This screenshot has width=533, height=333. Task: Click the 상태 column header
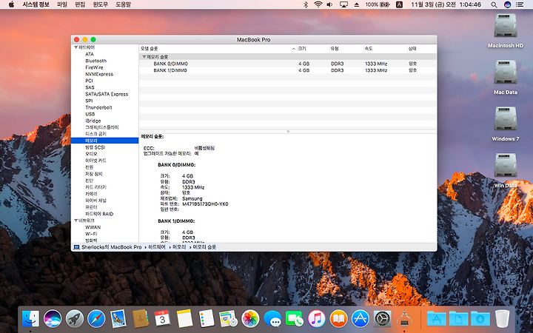point(422,49)
